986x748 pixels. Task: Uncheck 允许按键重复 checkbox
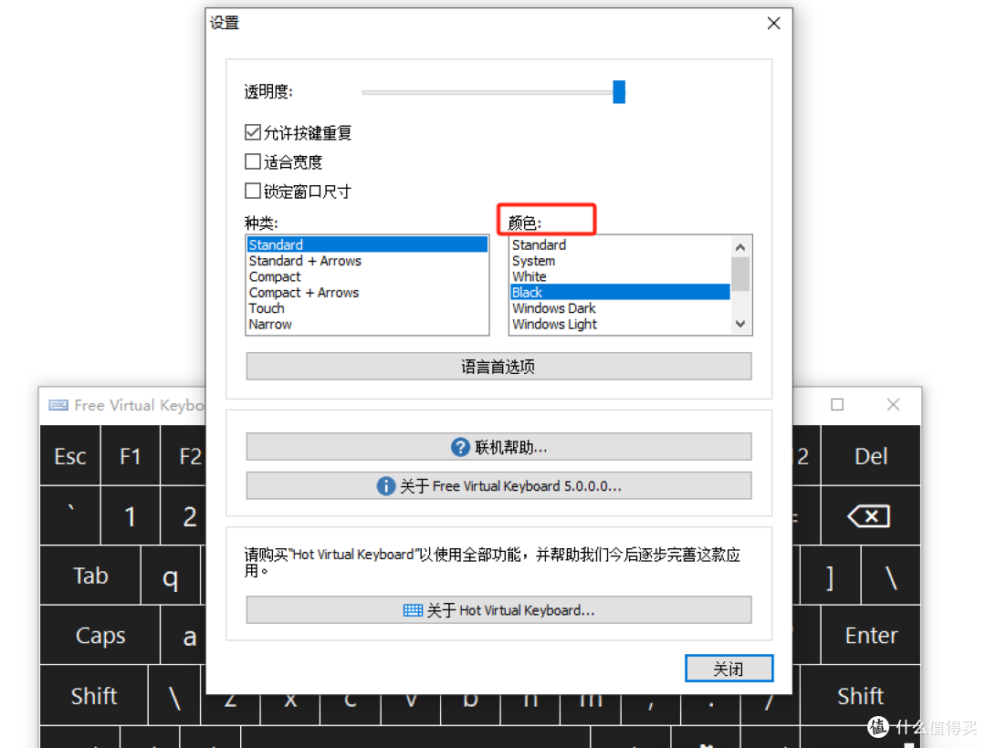[253, 132]
